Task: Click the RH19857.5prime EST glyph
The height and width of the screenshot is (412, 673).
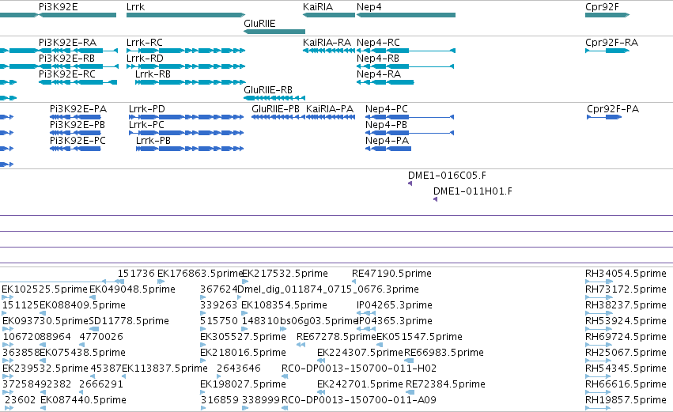Action: point(598,408)
